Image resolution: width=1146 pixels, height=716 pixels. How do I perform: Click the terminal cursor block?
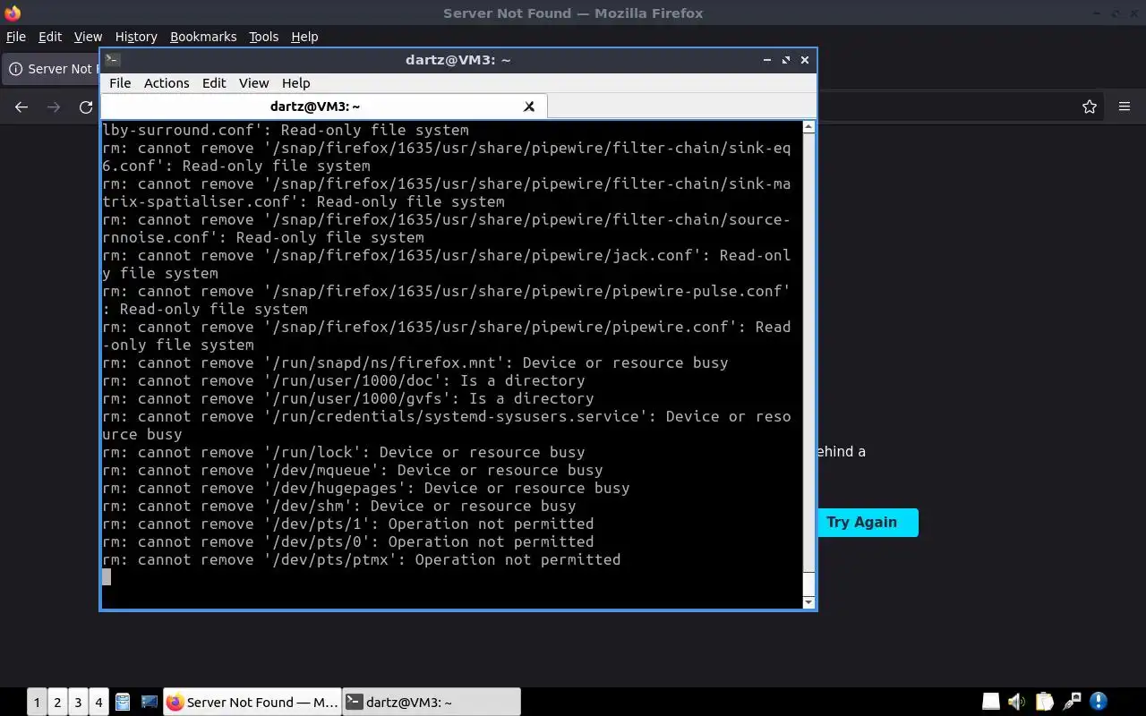(107, 577)
